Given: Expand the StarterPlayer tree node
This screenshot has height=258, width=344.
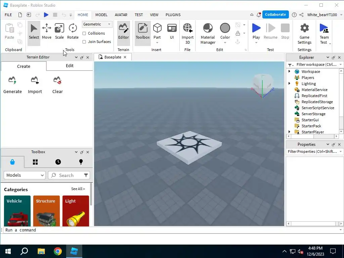Looking at the screenshot, I should click(x=289, y=132).
